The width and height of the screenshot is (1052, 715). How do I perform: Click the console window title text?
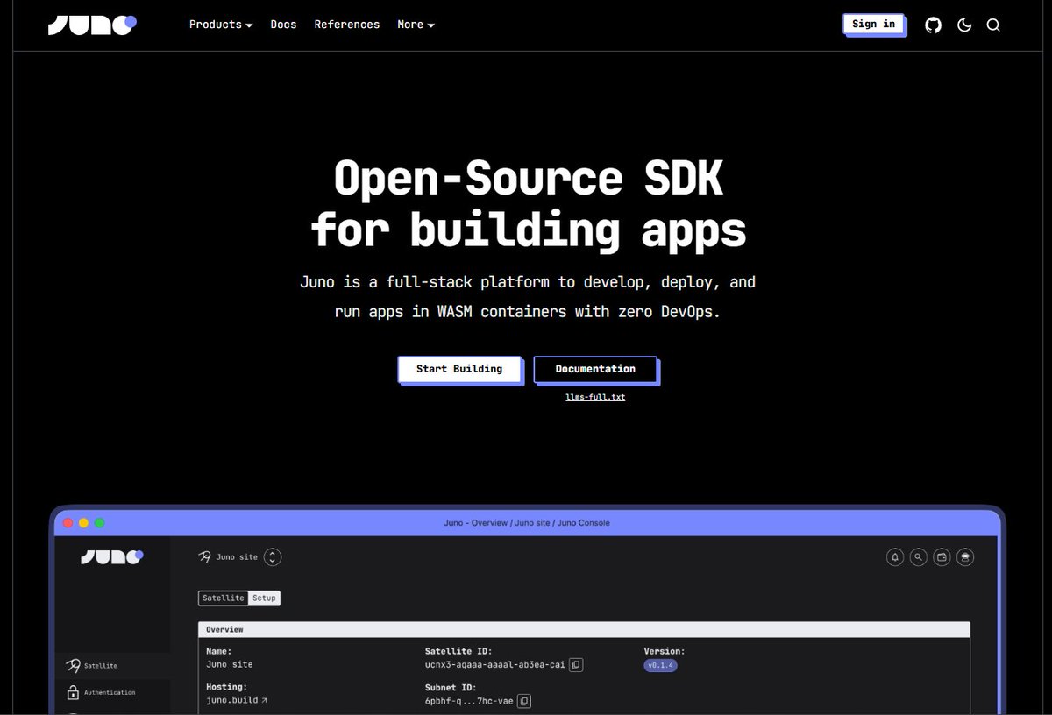527,523
